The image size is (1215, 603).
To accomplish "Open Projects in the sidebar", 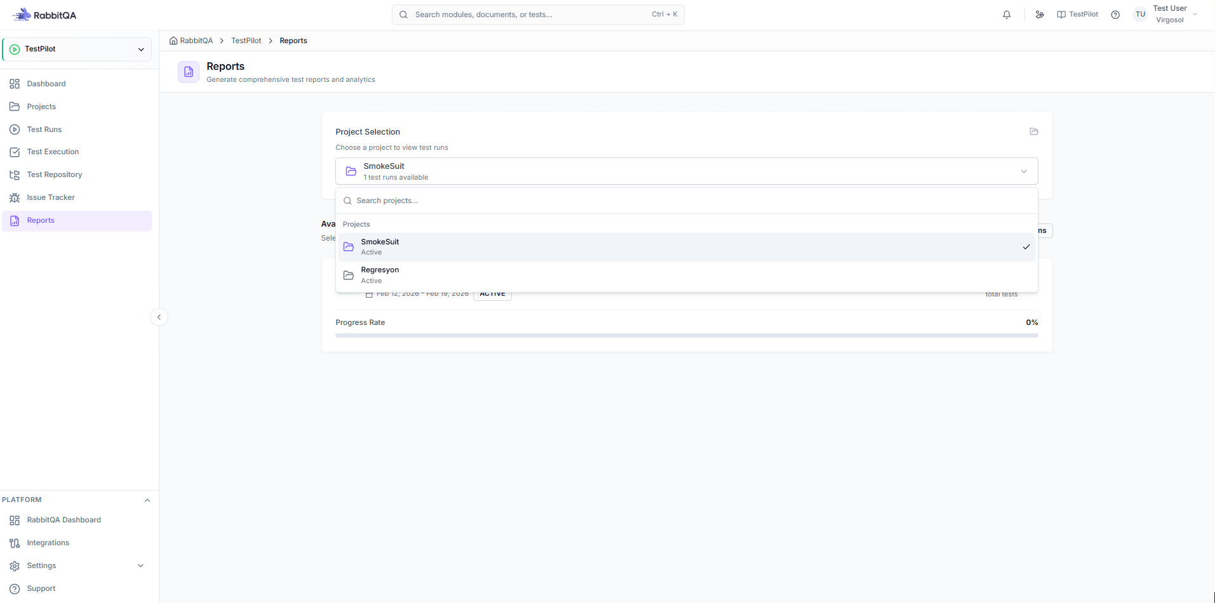I will coord(77,107).
